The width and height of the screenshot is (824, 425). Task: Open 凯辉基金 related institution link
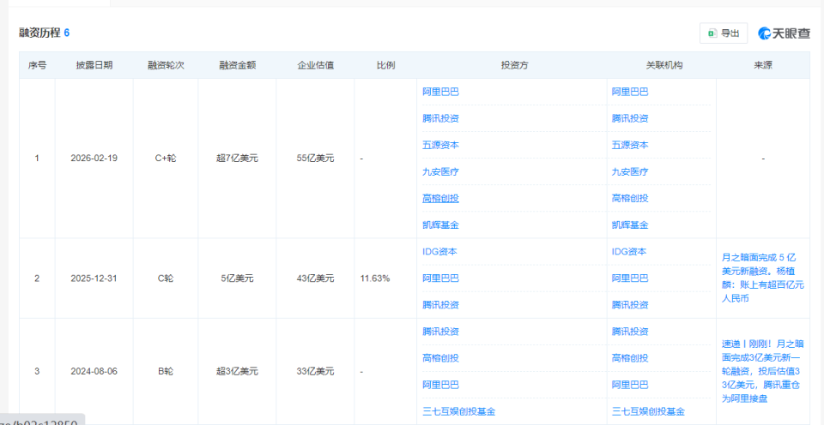629,225
